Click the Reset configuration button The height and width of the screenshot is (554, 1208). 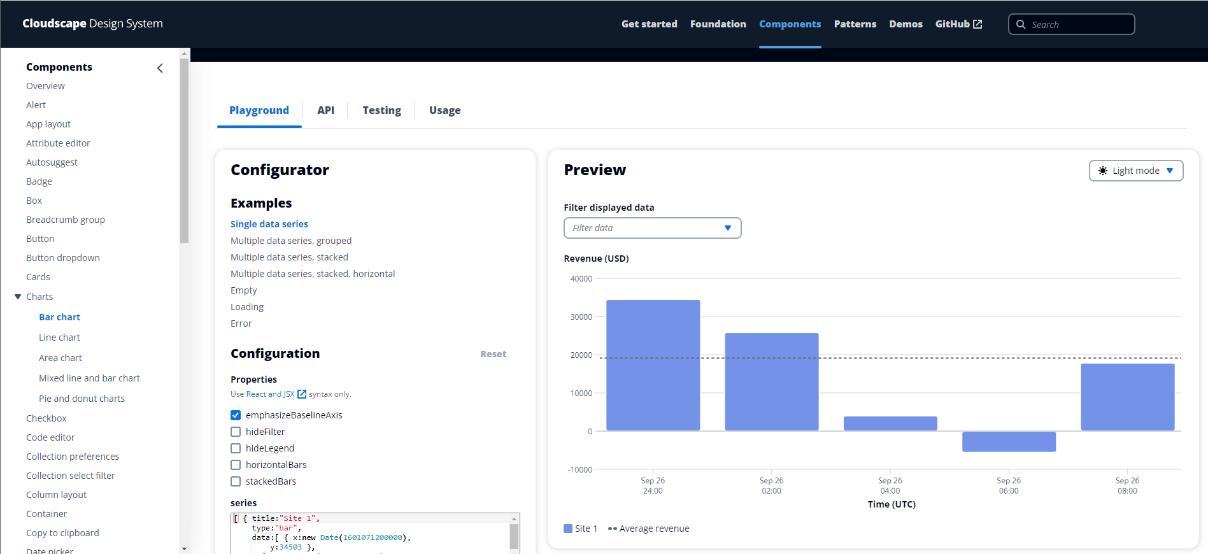click(x=493, y=354)
